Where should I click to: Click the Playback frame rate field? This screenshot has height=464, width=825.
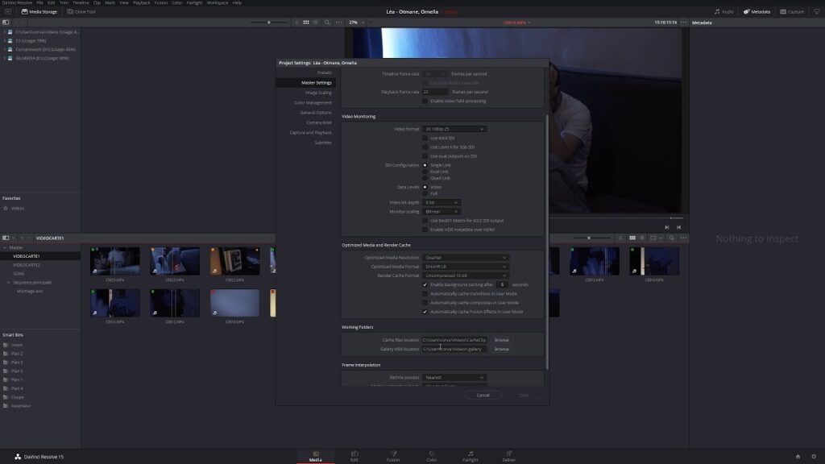435,92
